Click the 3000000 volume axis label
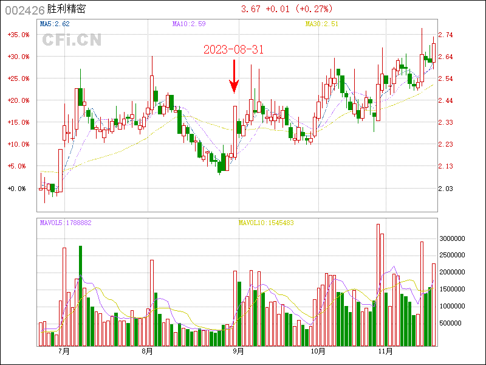 click(x=453, y=238)
